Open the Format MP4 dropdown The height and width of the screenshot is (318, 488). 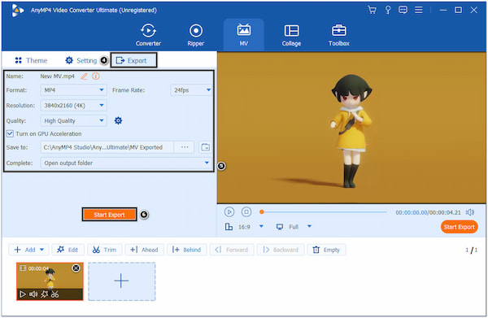(x=73, y=90)
